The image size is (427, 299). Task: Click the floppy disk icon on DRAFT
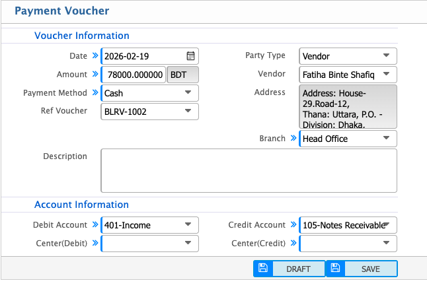(x=262, y=268)
